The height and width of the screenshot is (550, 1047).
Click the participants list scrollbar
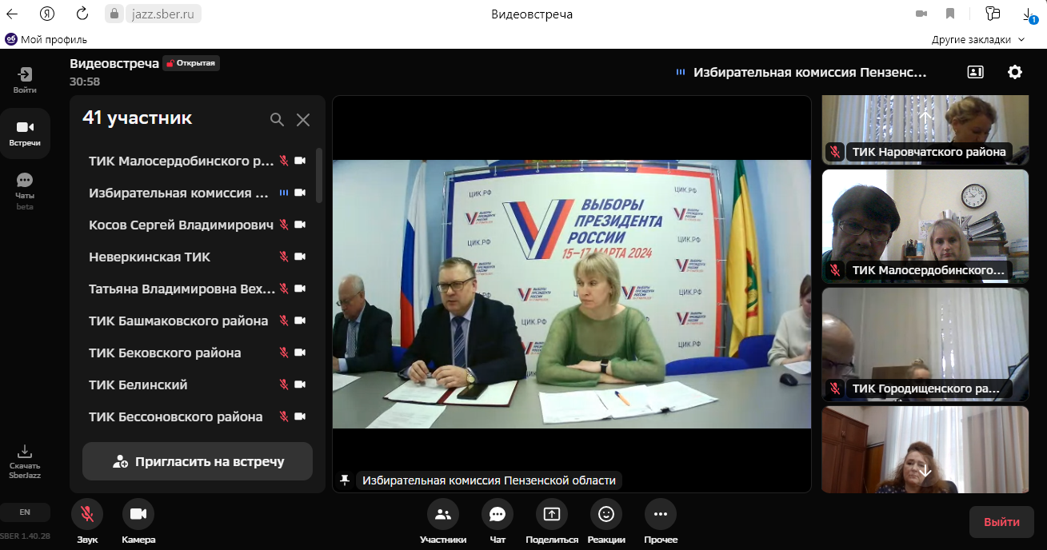pyautogui.click(x=320, y=175)
